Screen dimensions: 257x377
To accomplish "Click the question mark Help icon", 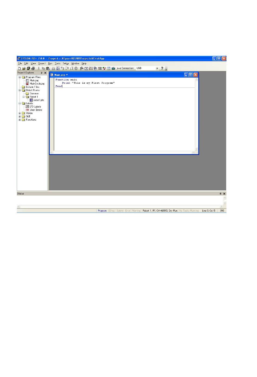I will [162, 69].
